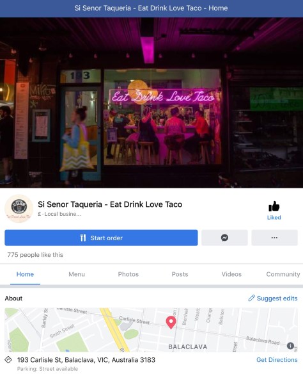
Task: Click the Start order button
Action: pos(101,238)
